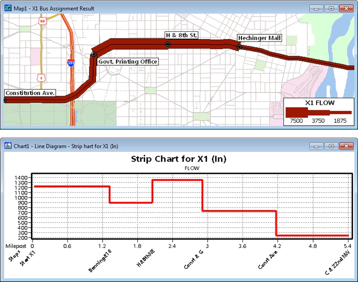Click the Constitution Ave. stop label

29,93
